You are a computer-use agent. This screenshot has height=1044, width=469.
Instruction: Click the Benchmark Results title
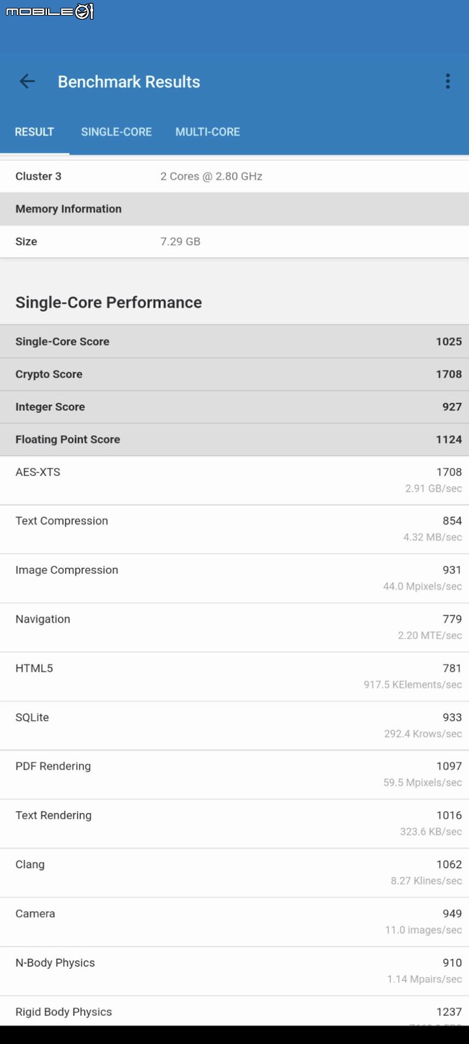click(x=129, y=82)
